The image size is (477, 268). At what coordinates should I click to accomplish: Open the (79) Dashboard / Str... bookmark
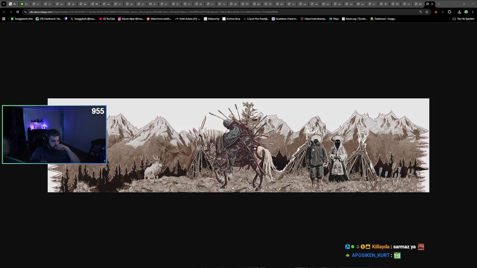click(48, 19)
